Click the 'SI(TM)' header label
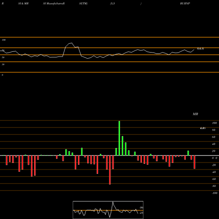Image resolution: width=219 pixels, height=219 pixels. point(83,4)
